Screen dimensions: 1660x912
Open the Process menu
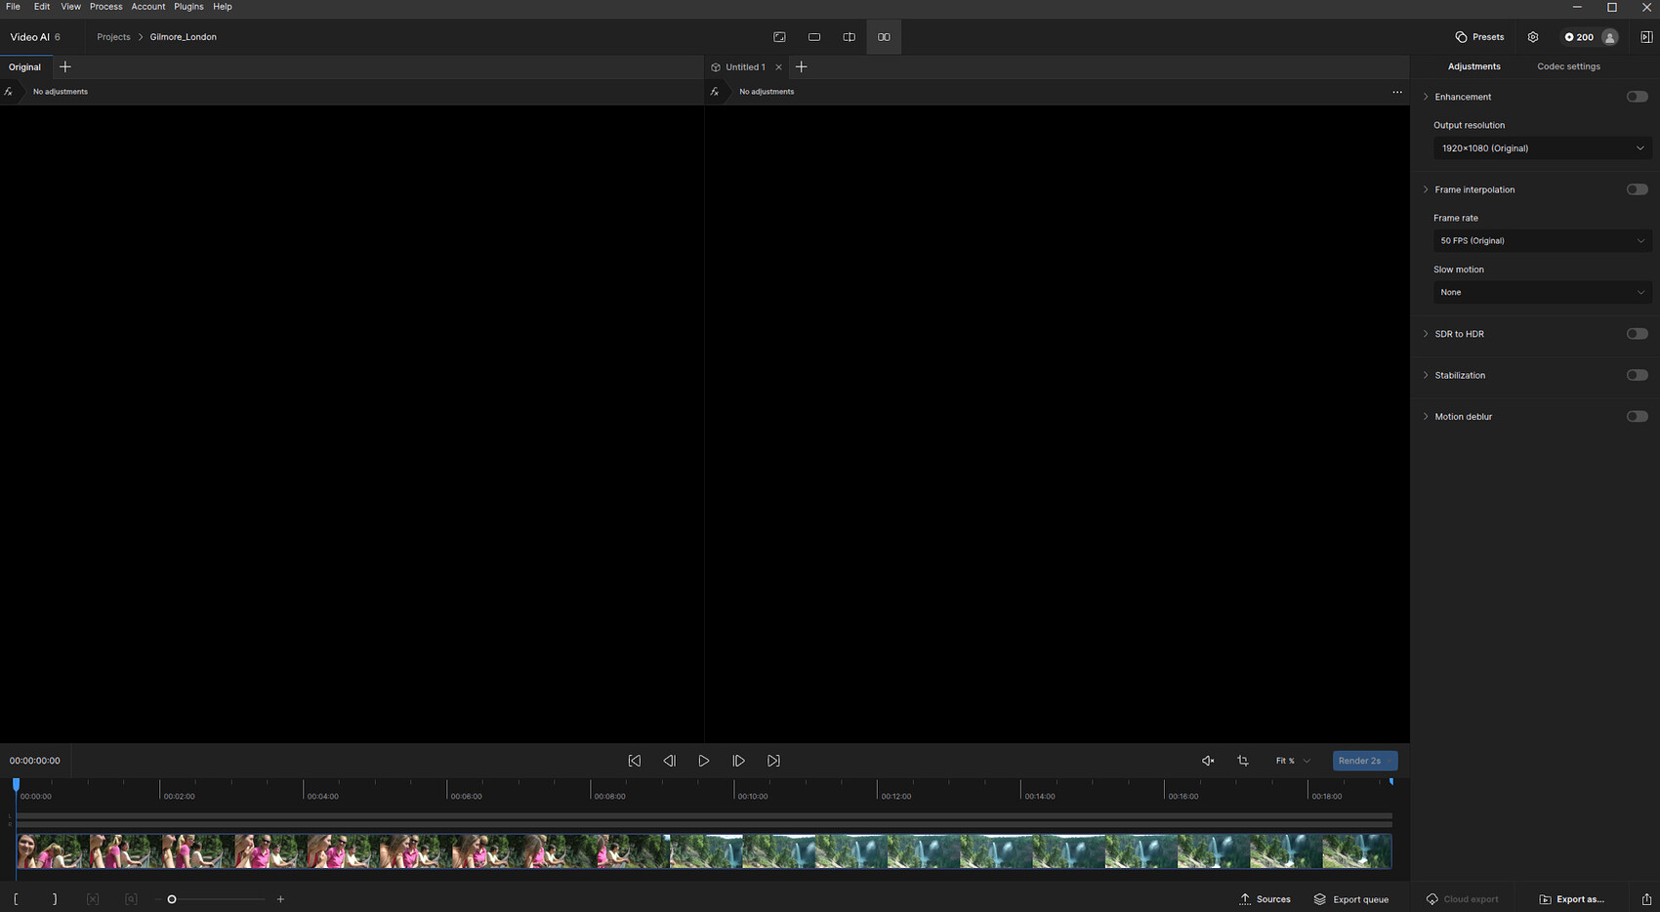[105, 7]
